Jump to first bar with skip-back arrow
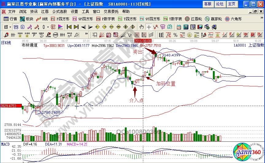The height and width of the screenshot is (163, 265). [69, 27]
